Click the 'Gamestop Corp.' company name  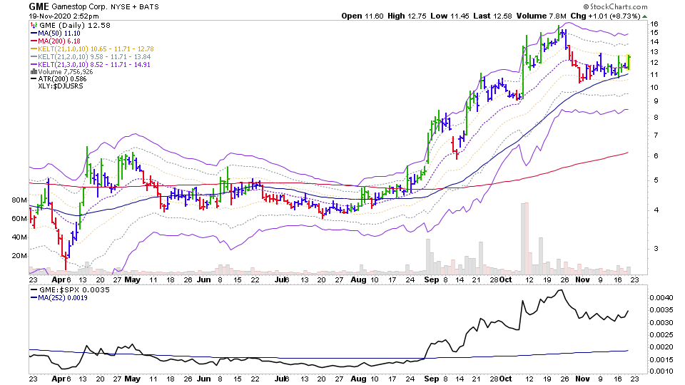tap(78, 7)
